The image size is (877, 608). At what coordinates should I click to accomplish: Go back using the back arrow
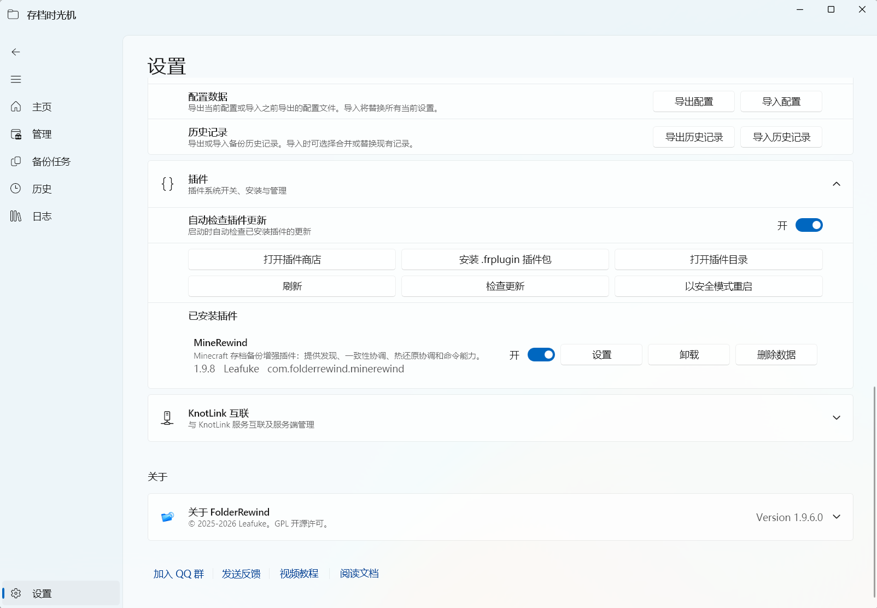(x=16, y=52)
